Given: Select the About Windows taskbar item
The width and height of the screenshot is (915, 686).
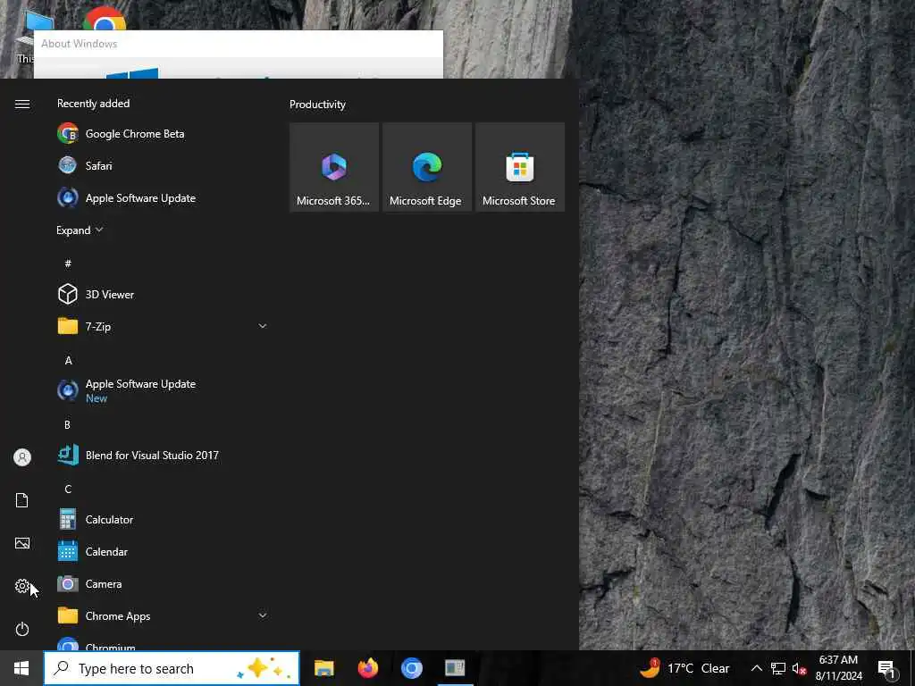Looking at the screenshot, I should tap(455, 668).
